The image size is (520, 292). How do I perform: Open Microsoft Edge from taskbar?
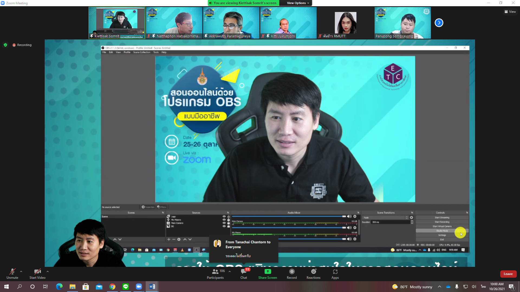(59, 287)
